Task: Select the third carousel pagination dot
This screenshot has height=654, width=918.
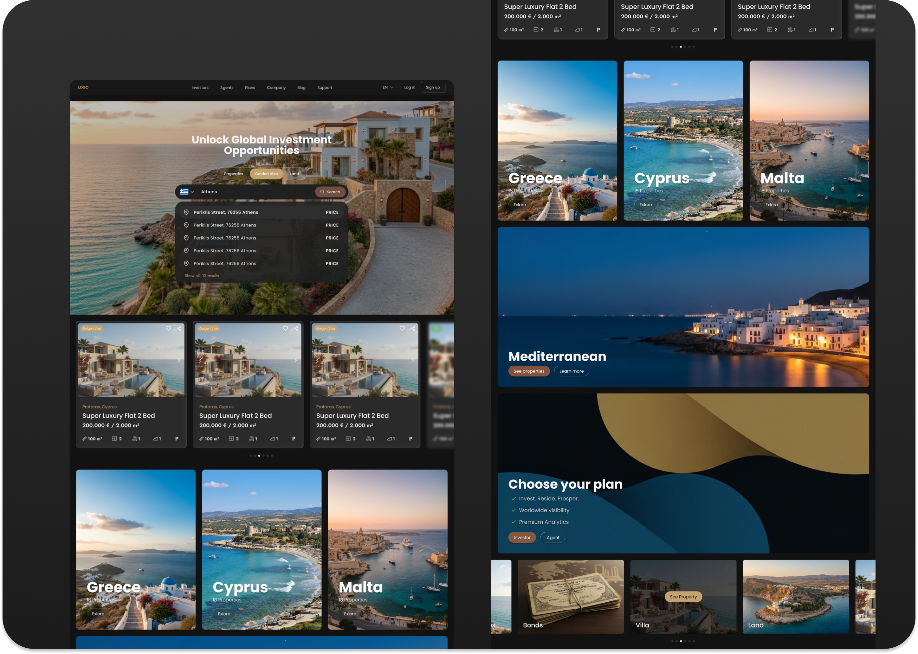Action: point(259,455)
